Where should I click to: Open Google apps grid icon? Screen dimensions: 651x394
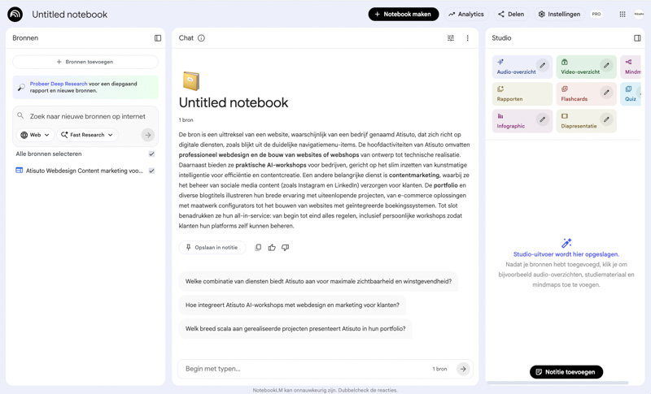click(x=623, y=14)
